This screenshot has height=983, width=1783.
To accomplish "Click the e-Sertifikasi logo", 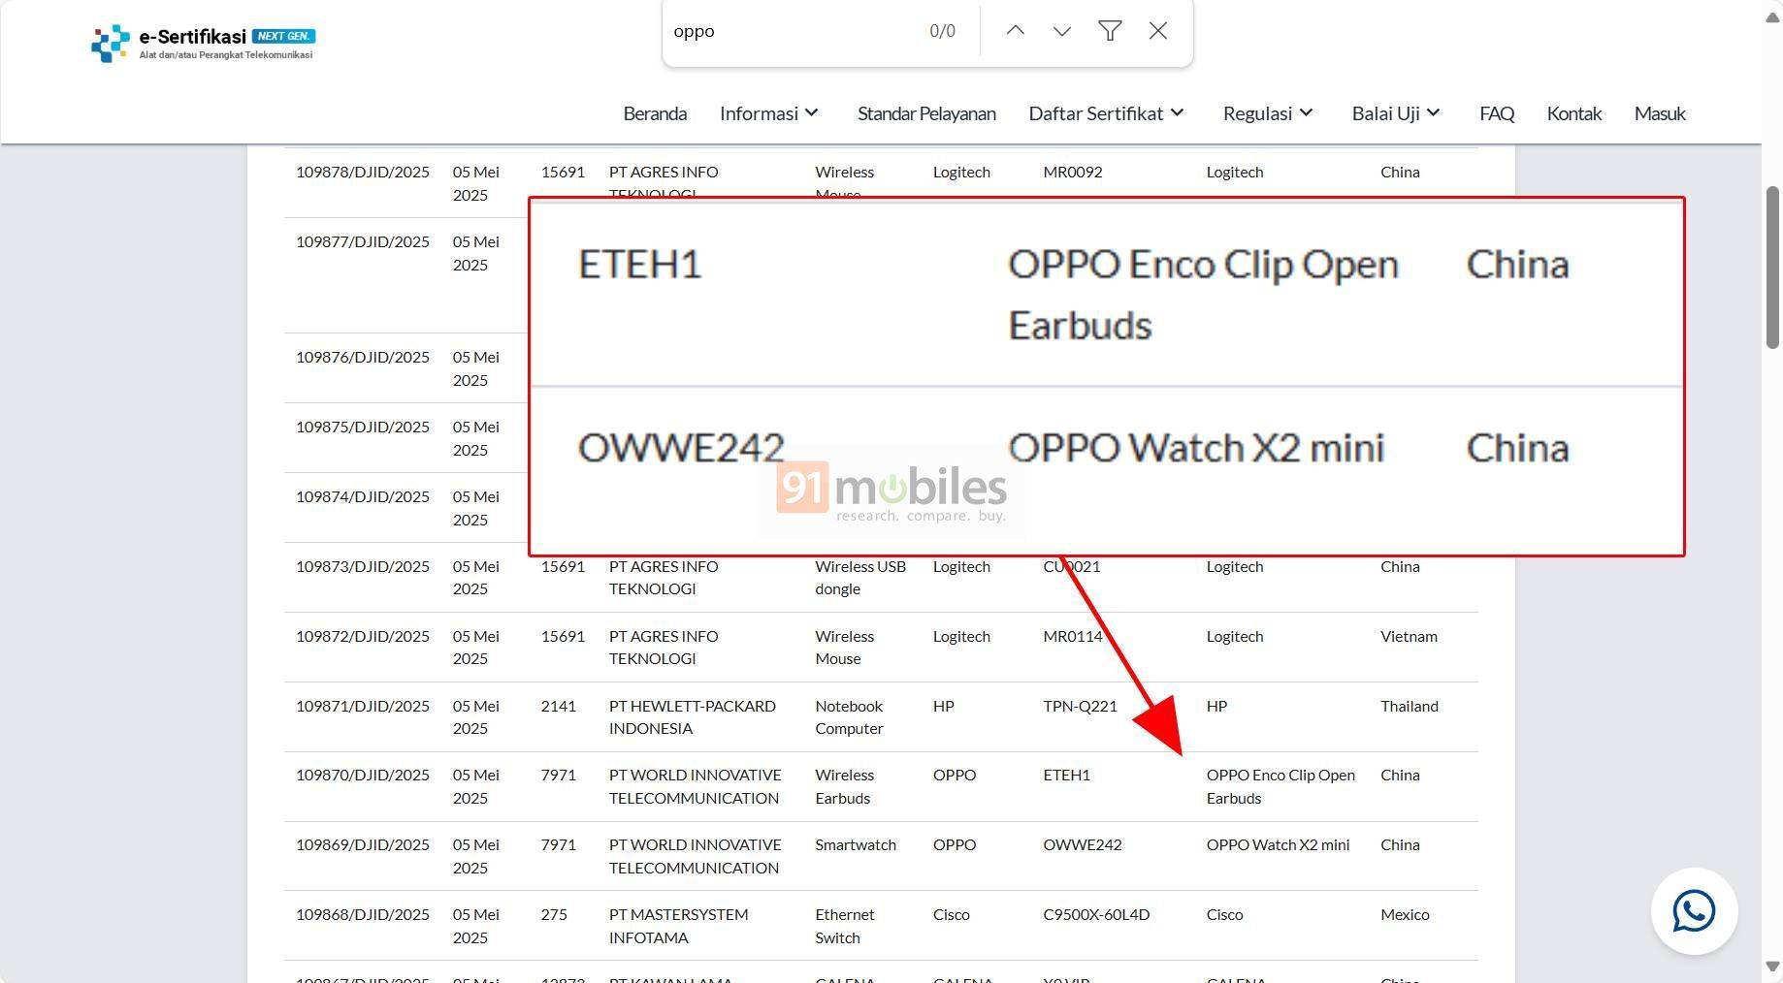I will [x=203, y=43].
